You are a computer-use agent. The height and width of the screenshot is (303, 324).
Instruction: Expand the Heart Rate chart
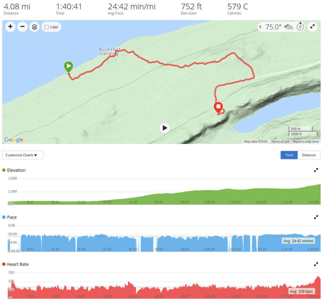coord(316,264)
